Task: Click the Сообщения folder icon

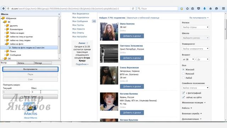Action: tap(7, 55)
